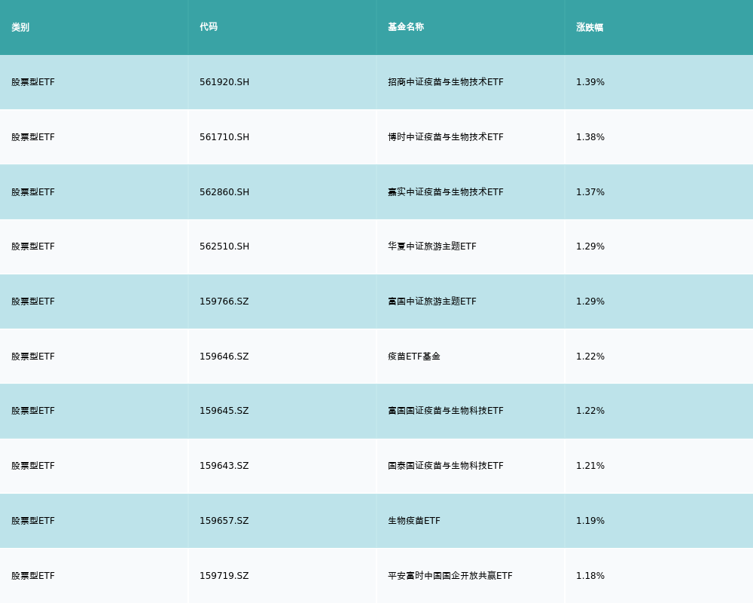
Task: Open fund code 159766.SZ
Action: coord(224,301)
